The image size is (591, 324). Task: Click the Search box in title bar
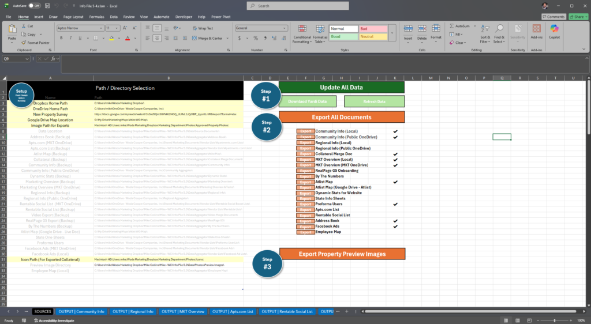pyautogui.click(x=295, y=6)
